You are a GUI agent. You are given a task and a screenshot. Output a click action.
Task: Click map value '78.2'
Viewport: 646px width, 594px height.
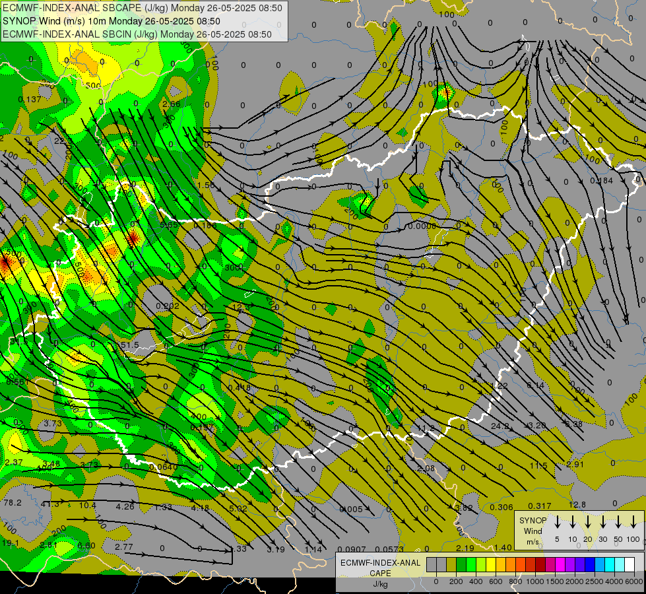[x=13, y=502]
